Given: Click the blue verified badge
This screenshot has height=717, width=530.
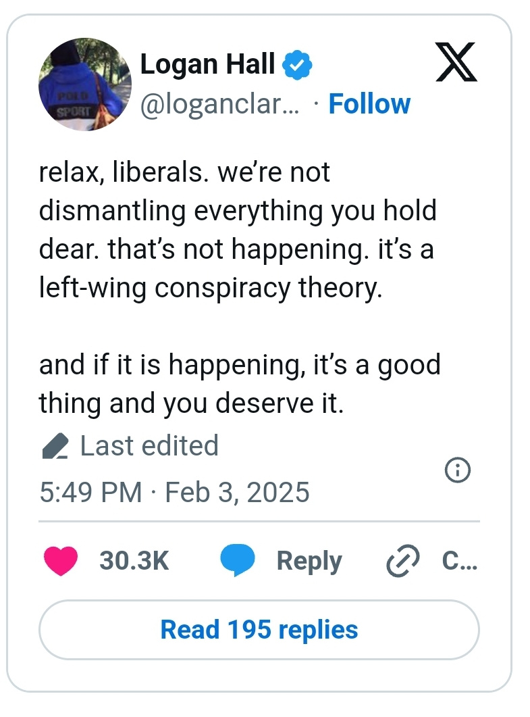Looking at the screenshot, I should click(296, 66).
